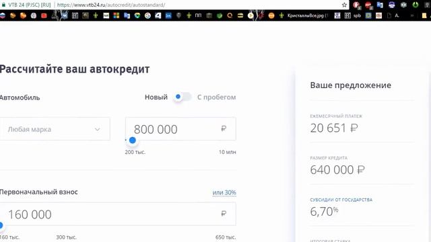Open the red square bookmark
Viewport: 431px width, 242px height.
[x=44, y=15]
